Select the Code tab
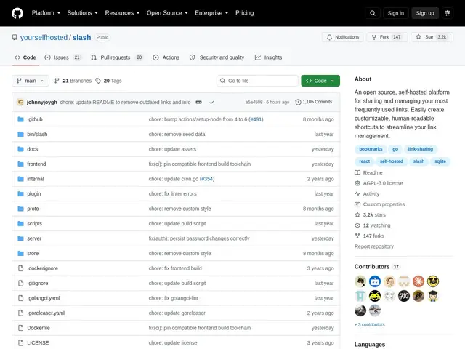465x349 pixels. (25, 57)
